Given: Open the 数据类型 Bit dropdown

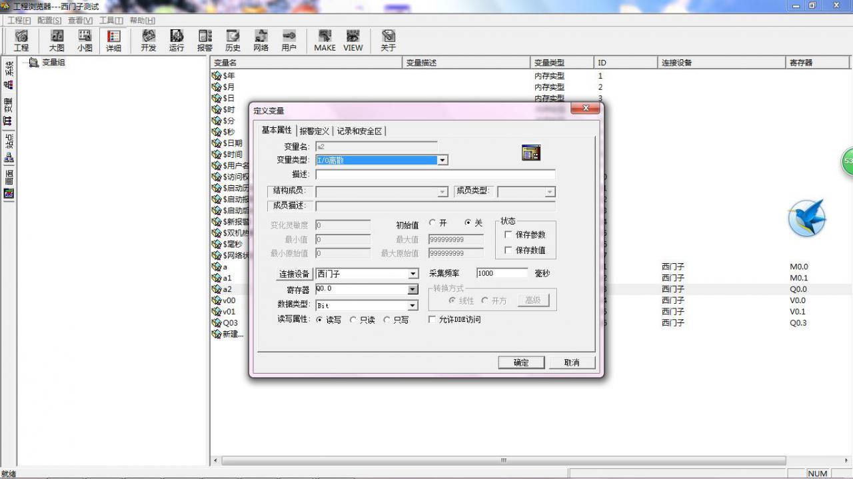Looking at the screenshot, I should (413, 306).
